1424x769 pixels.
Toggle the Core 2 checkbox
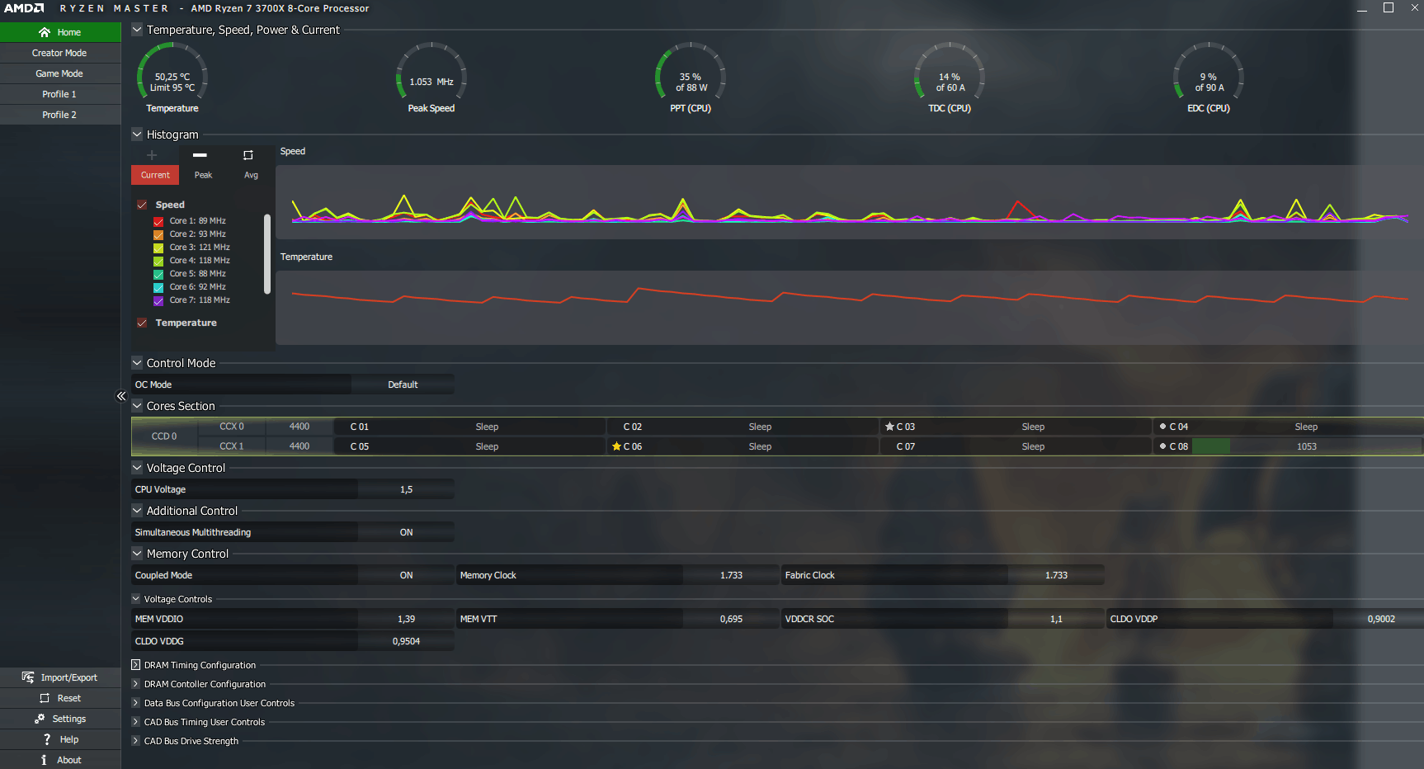[x=158, y=234]
